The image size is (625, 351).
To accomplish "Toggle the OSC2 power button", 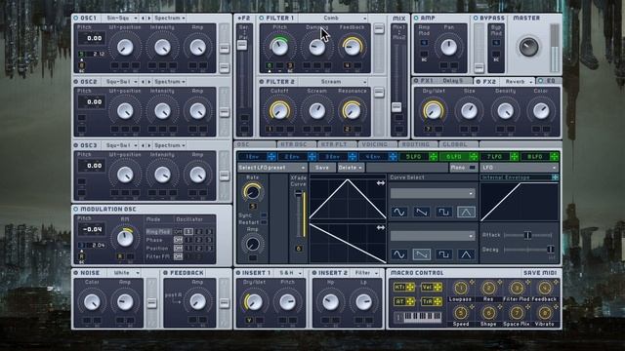I will [x=76, y=82].
